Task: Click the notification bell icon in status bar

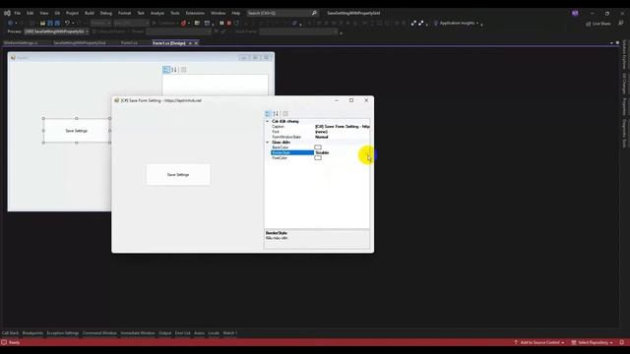Action: (622, 342)
